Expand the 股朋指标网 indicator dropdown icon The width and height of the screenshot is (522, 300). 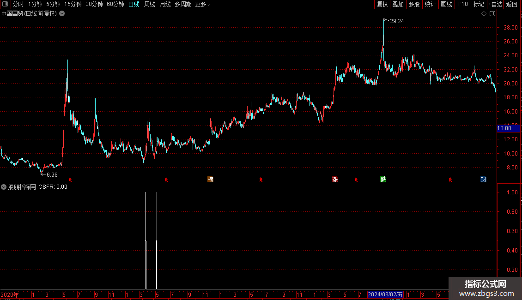coord(4,187)
